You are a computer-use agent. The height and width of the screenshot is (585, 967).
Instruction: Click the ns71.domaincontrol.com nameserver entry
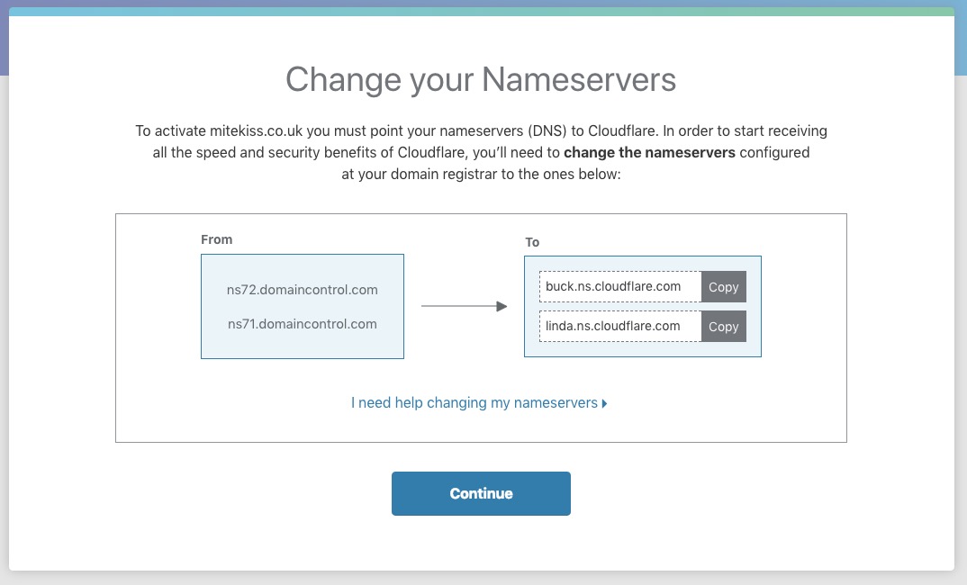click(x=302, y=324)
